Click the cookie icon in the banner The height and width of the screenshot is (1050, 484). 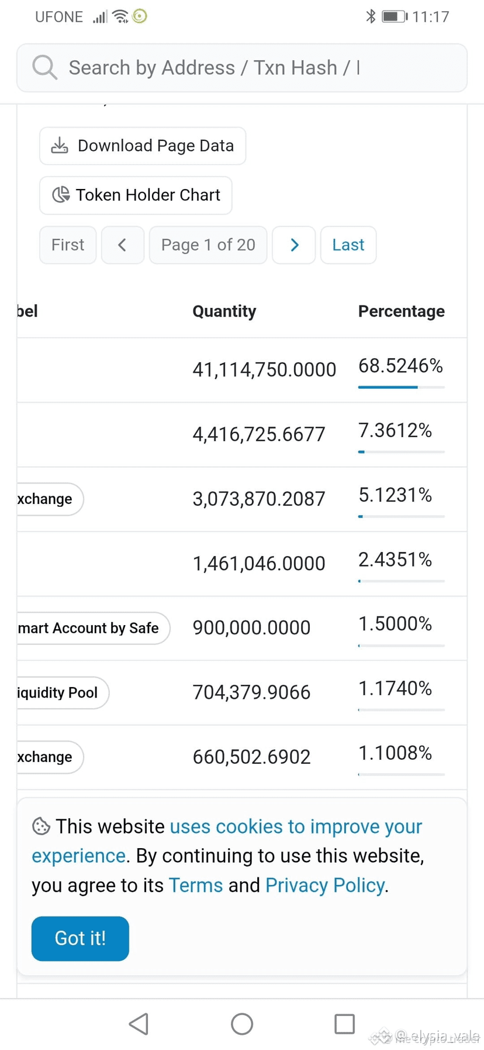(41, 826)
